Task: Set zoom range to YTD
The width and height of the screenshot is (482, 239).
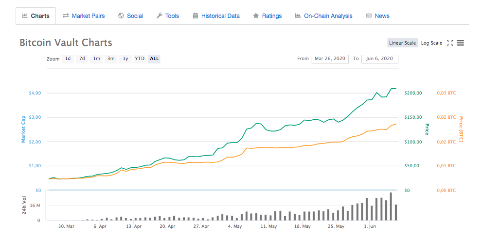Action: (x=140, y=59)
